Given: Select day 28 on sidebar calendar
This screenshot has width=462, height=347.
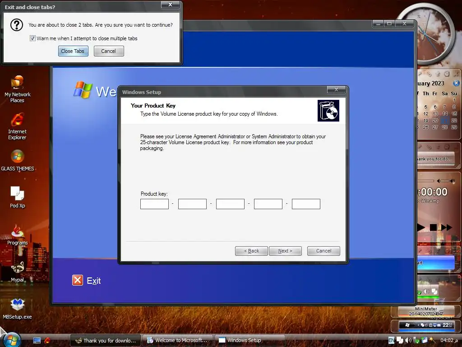Looking at the screenshot, I should [x=444, y=127].
